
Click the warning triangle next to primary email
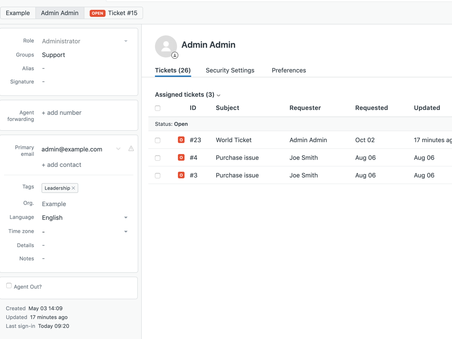[131, 149]
